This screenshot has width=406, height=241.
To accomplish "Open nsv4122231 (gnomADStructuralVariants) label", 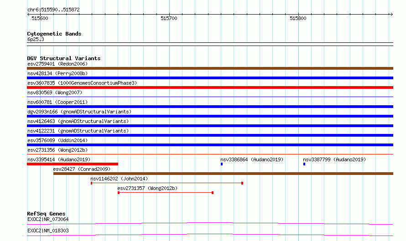I will pyautogui.click(x=78, y=131).
